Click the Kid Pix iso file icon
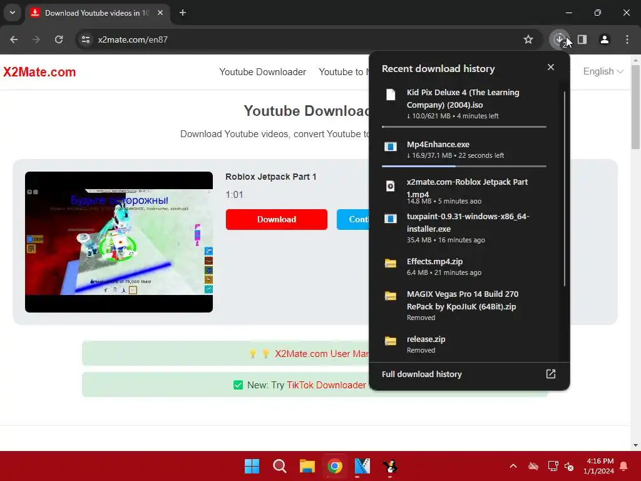This screenshot has width=641, height=481. (391, 95)
